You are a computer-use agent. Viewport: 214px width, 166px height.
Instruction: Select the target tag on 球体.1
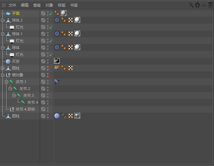point(57,34)
